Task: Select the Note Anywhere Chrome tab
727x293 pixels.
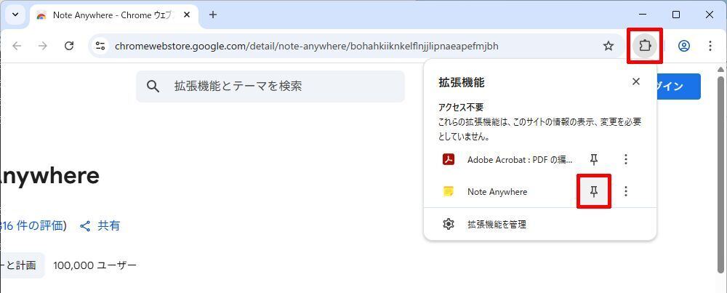Action: (x=114, y=15)
